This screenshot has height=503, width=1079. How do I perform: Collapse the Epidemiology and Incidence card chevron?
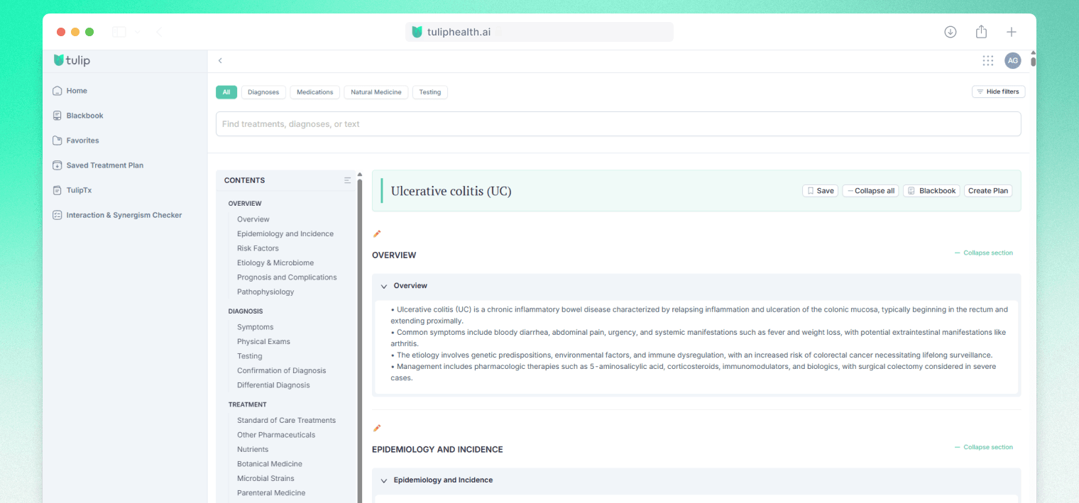[x=384, y=480]
